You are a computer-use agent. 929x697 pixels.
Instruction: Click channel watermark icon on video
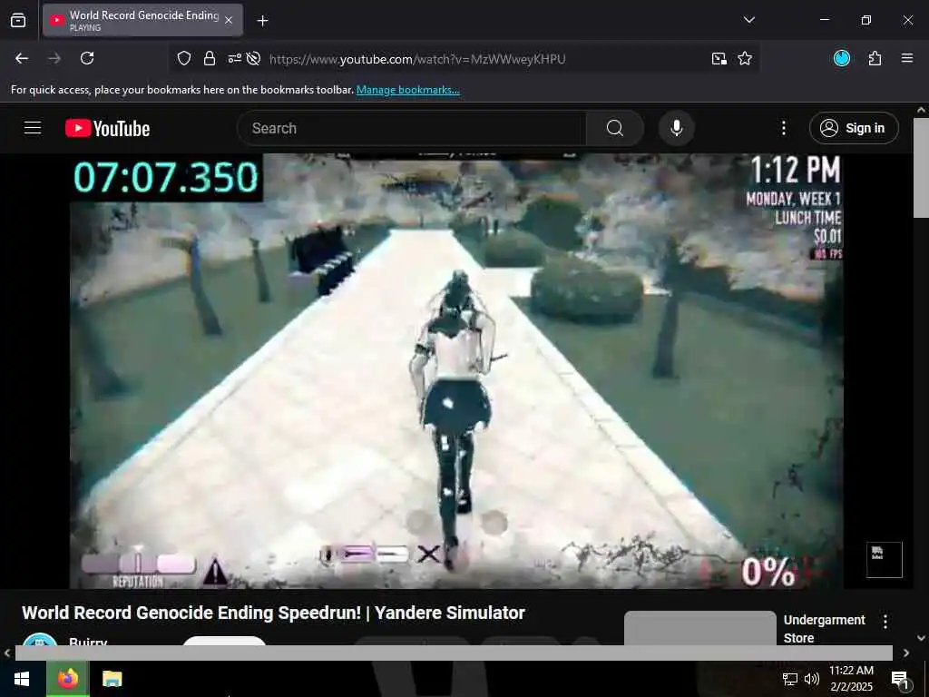point(884,559)
